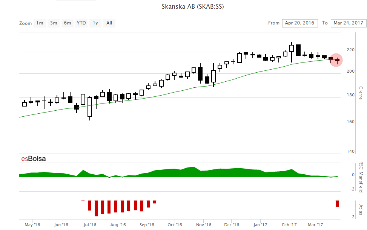Click the Skanska AB (SKAB:SS) chart title
The image size is (367, 230).
click(x=193, y=6)
